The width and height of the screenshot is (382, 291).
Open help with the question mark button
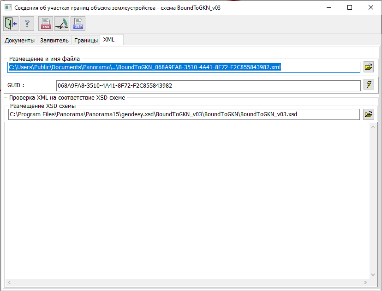click(x=27, y=24)
